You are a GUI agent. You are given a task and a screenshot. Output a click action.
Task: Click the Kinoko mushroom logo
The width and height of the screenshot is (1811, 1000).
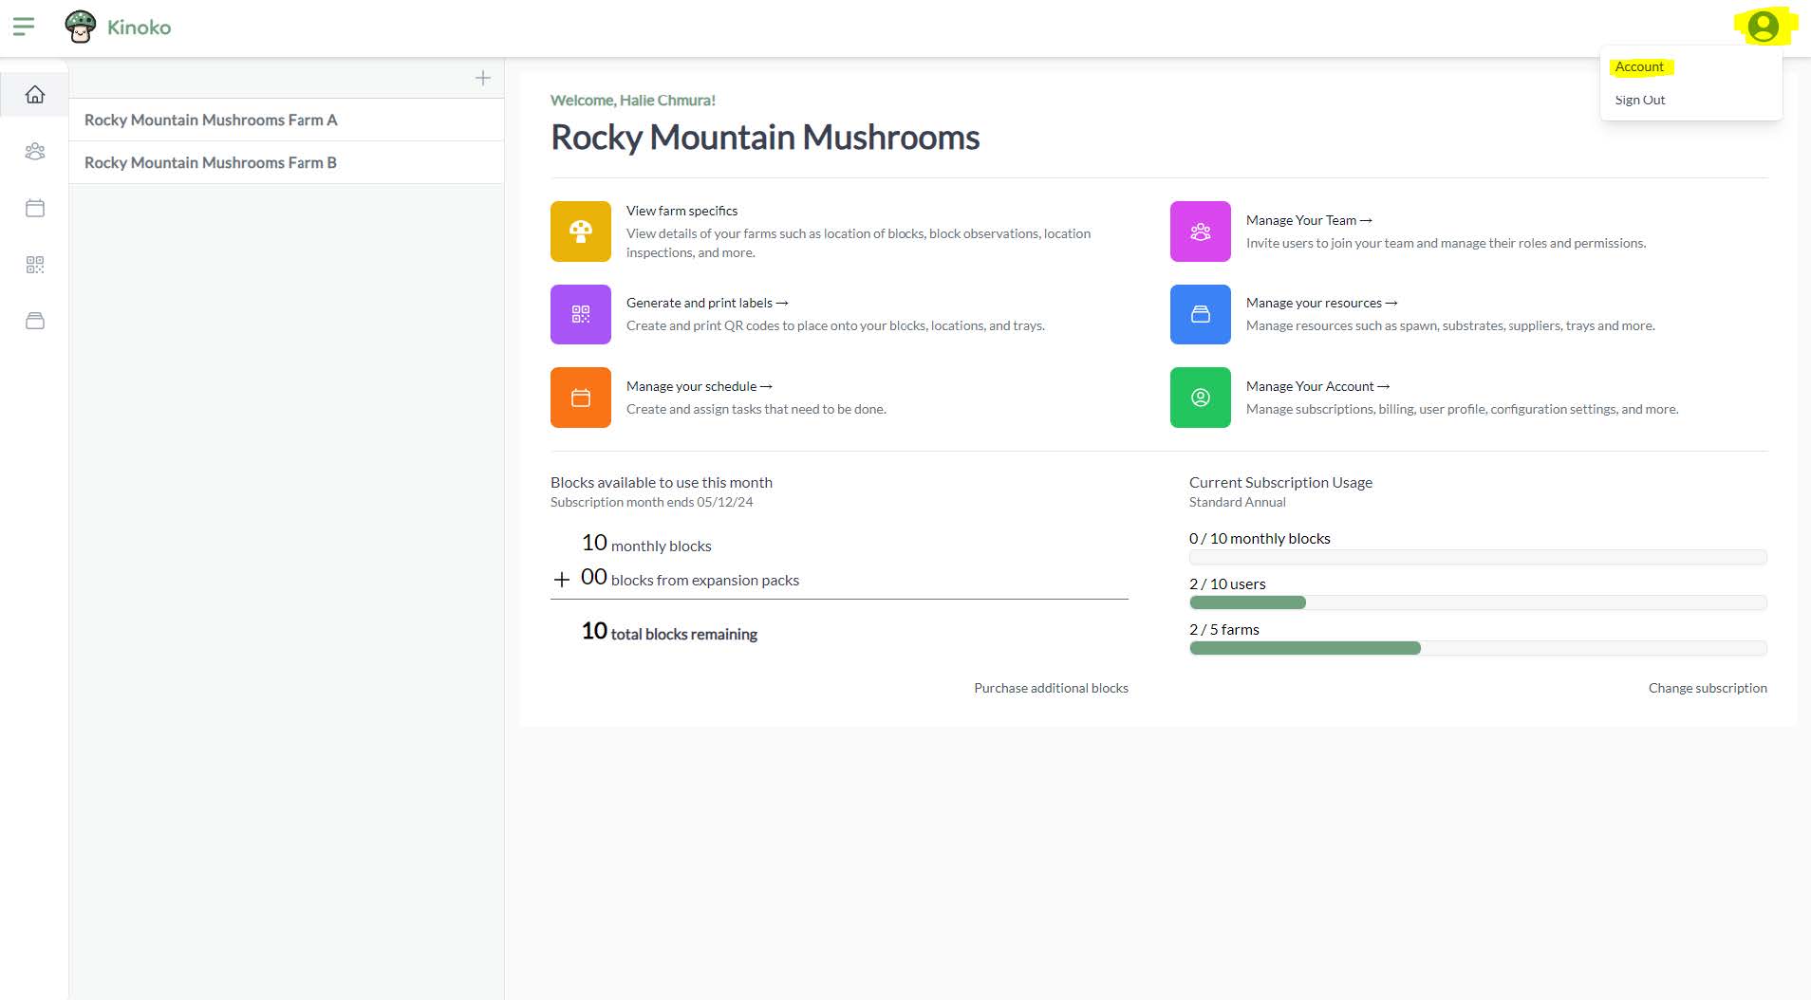click(x=81, y=27)
